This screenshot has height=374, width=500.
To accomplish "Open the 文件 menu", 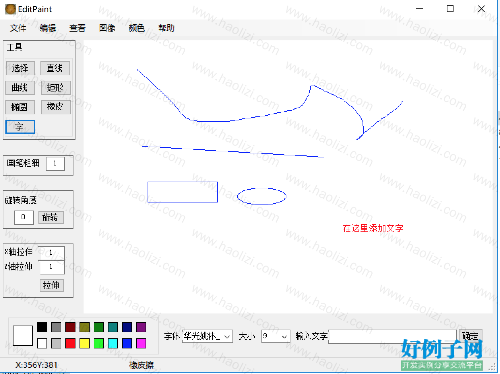I will click(x=18, y=28).
